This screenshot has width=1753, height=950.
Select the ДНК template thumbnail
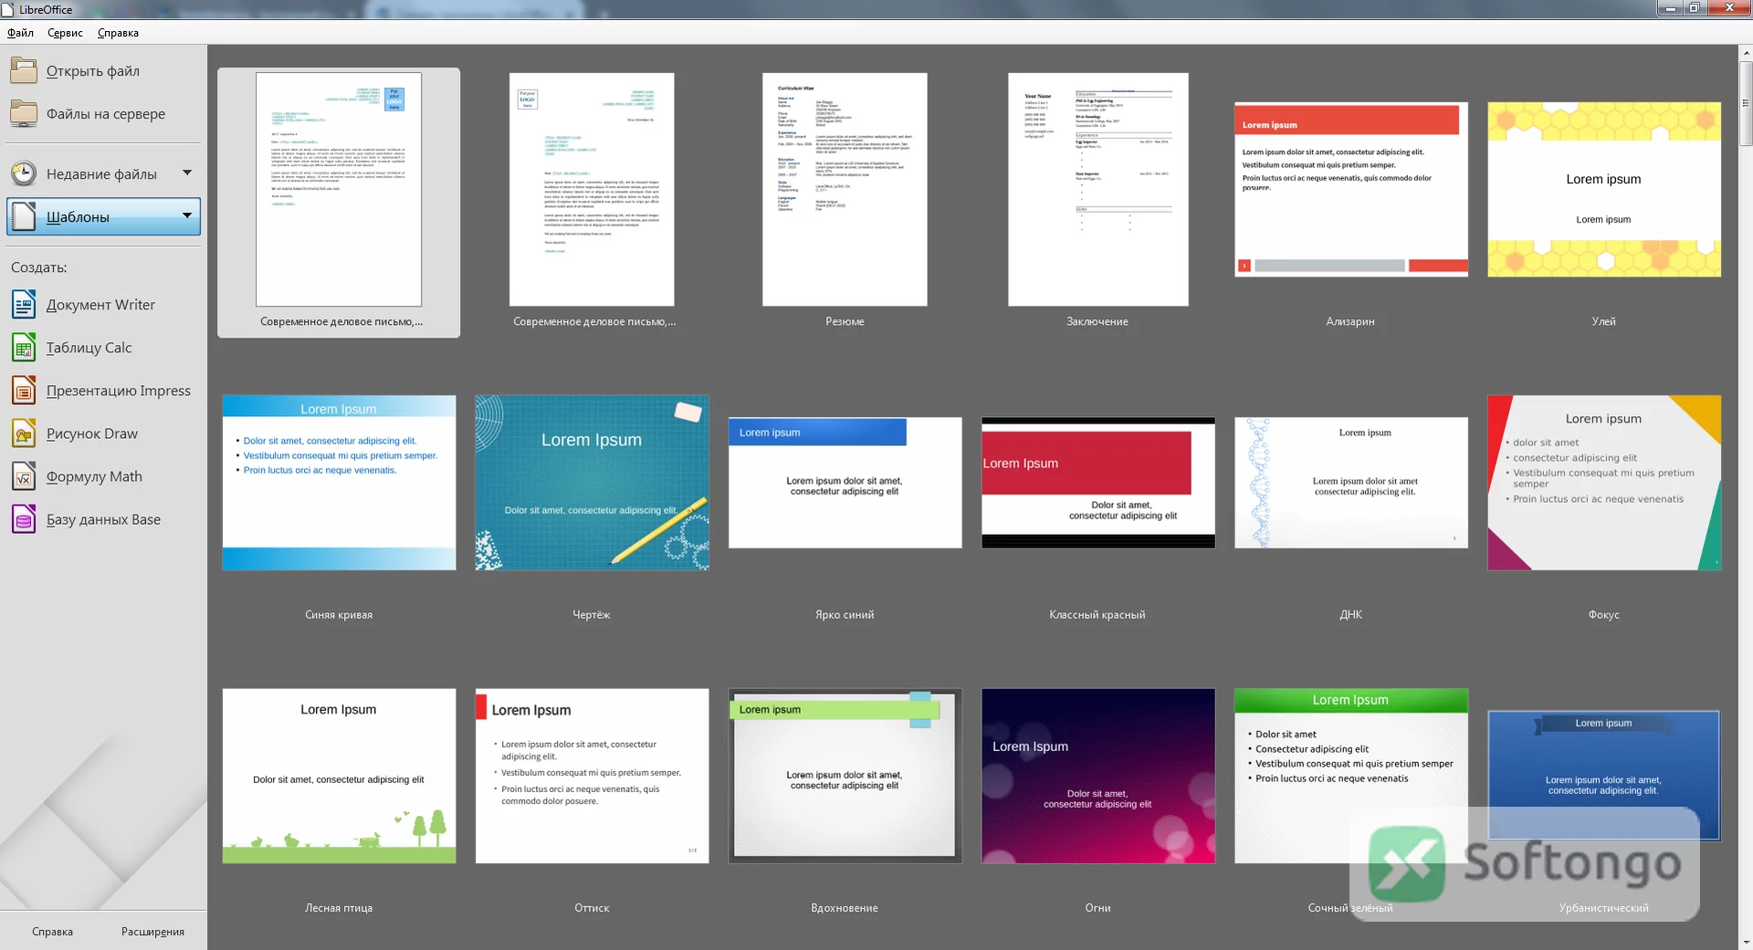click(x=1351, y=483)
